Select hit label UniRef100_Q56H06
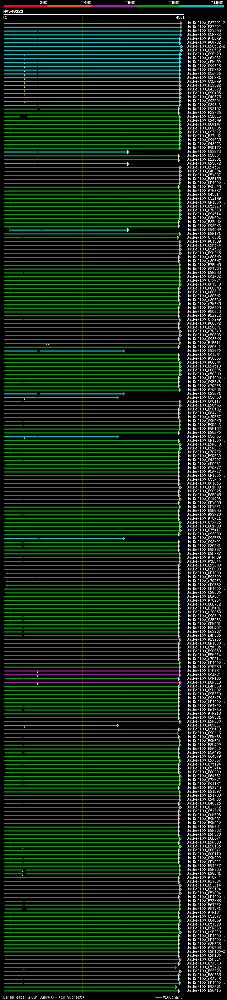 click(204, 73)
